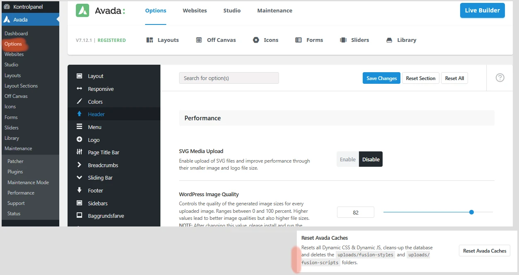Click the Sidebars icon in options panel
Screen dimensions: 519x275
click(79, 203)
